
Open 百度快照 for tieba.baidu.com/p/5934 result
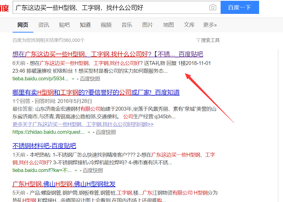click(x=90, y=79)
